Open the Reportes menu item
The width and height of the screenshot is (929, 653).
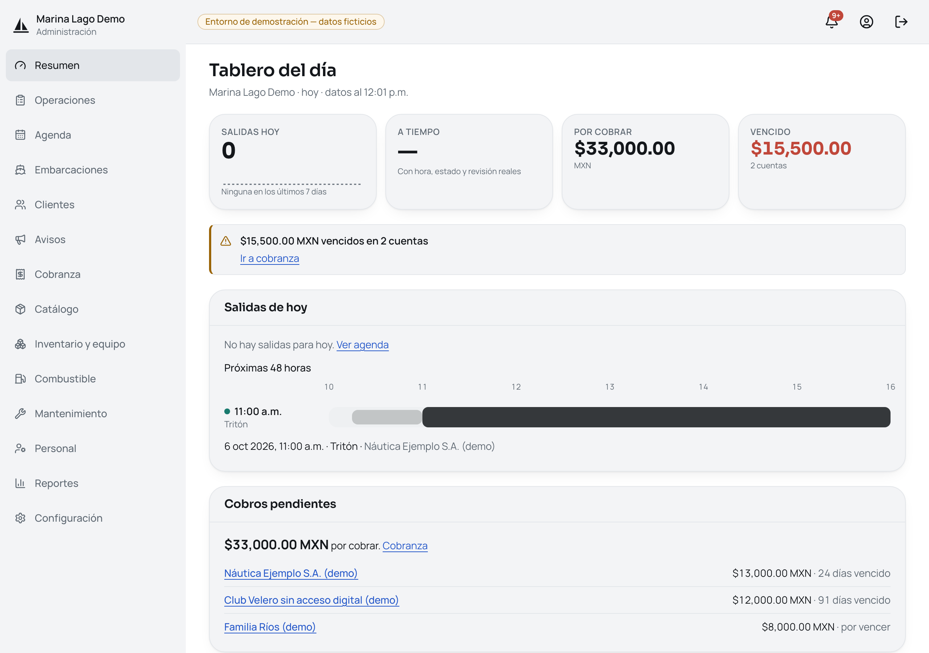click(x=93, y=482)
